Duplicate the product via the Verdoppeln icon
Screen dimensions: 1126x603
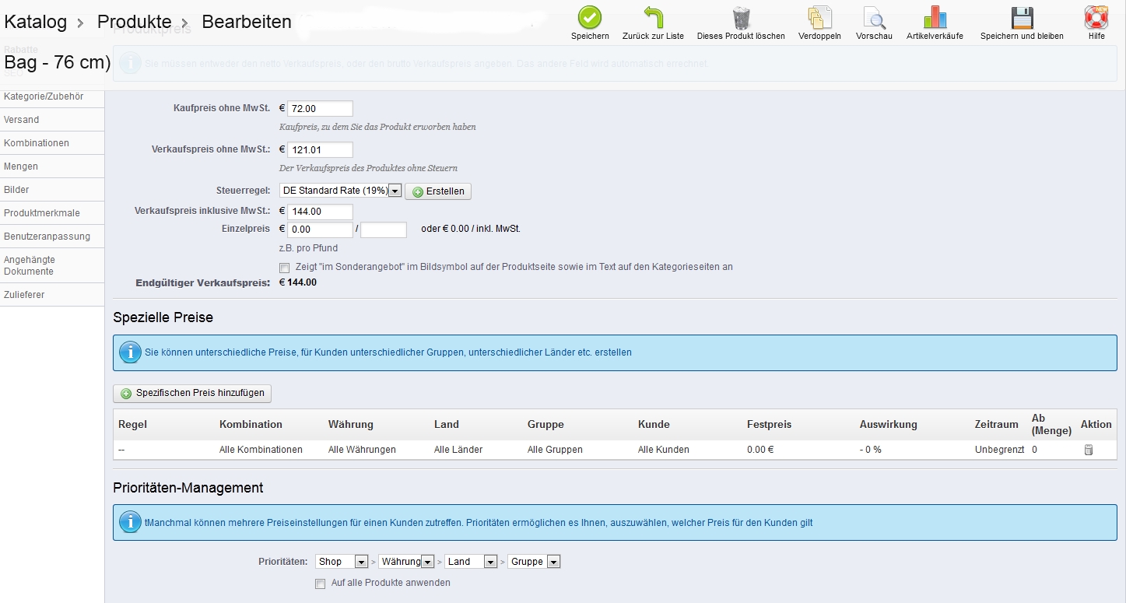click(x=819, y=17)
